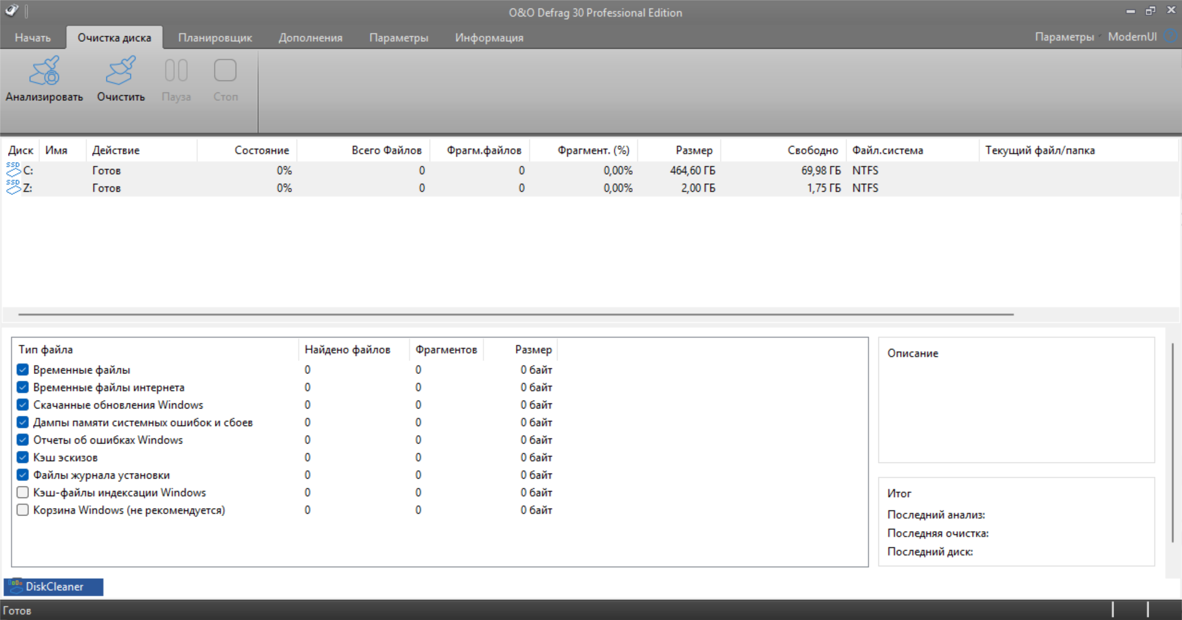The height and width of the screenshot is (620, 1182).
Task: Select the DiskCleaner bottom tab
Action: tap(54, 587)
